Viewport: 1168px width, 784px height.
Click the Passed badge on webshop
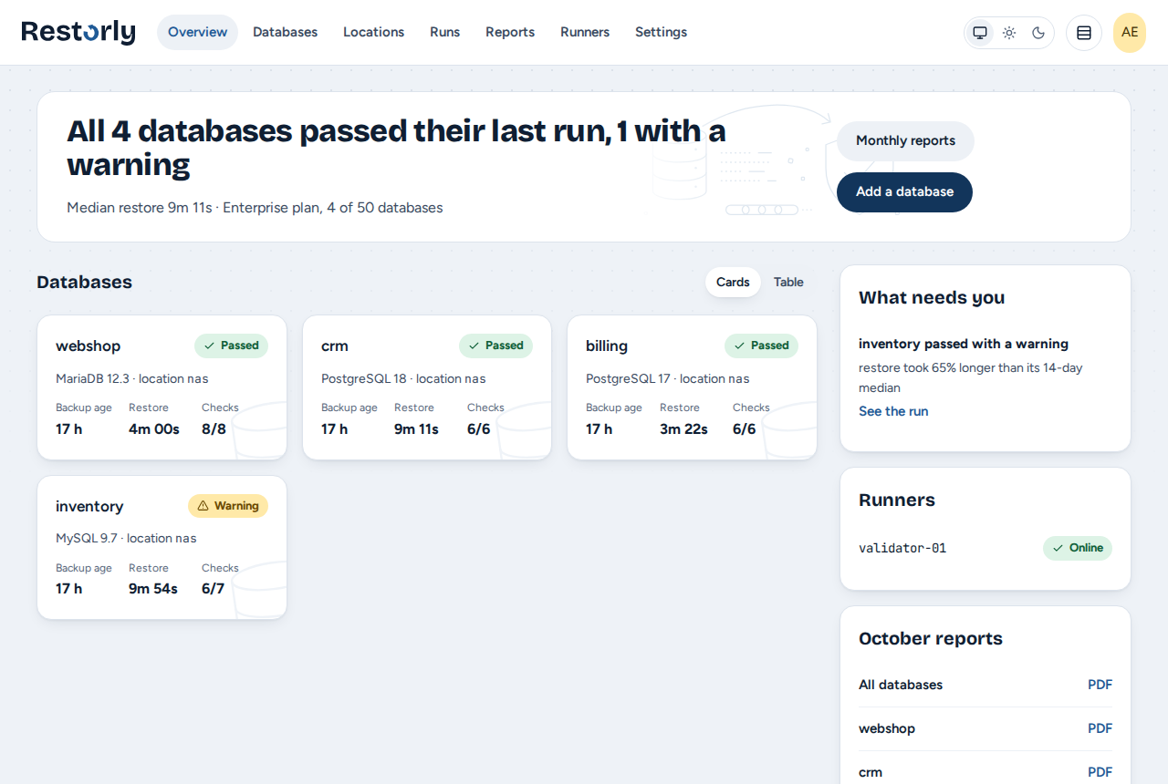pyautogui.click(x=231, y=346)
